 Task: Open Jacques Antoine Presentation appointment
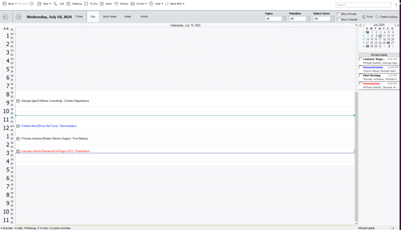(x=55, y=151)
